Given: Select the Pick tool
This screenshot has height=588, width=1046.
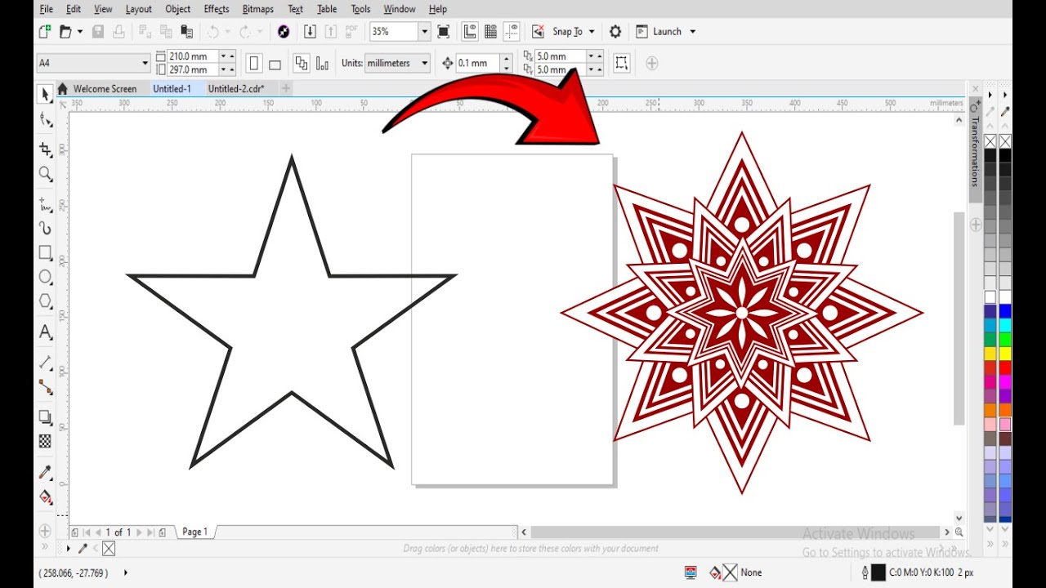Looking at the screenshot, I should pyautogui.click(x=46, y=95).
